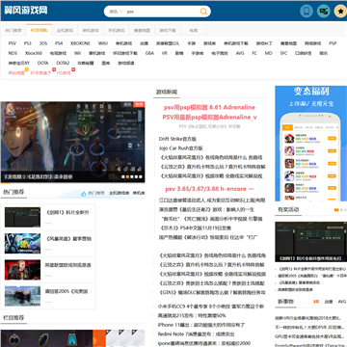Open the 游戏新闻 section heading
Screen dimensions: 347x347
click(167, 92)
